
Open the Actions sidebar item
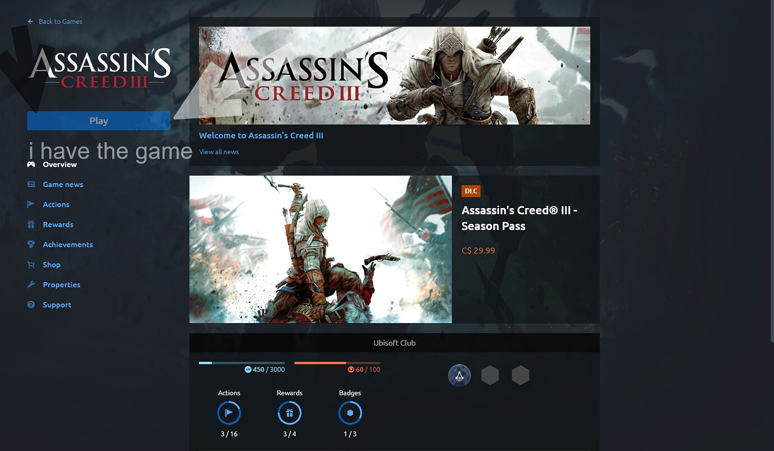tap(56, 205)
